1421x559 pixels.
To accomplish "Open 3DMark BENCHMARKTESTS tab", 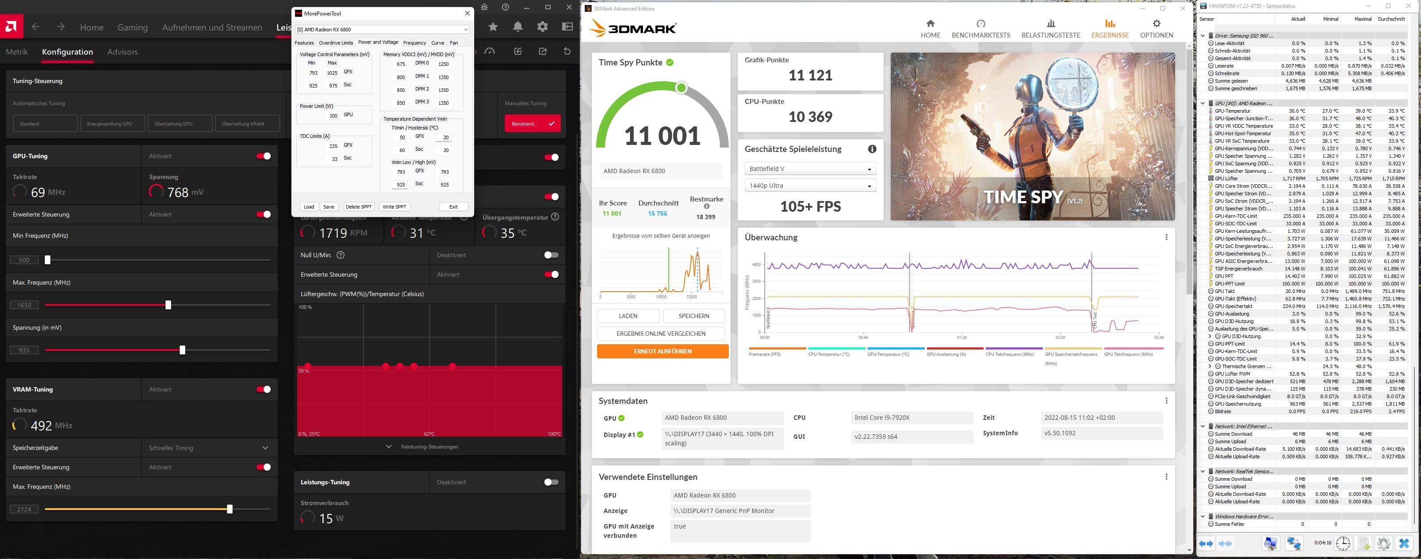I will pyautogui.click(x=981, y=29).
